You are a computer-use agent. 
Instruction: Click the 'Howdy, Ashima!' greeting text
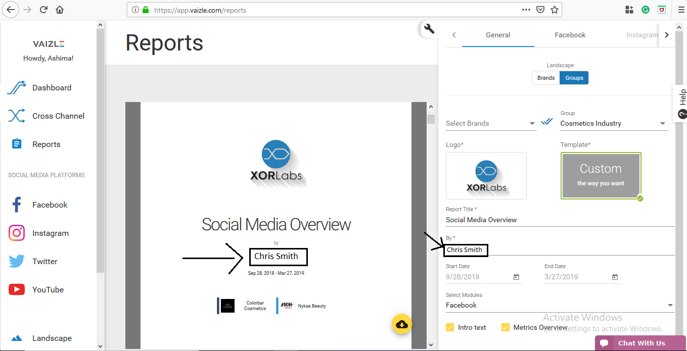coord(49,58)
